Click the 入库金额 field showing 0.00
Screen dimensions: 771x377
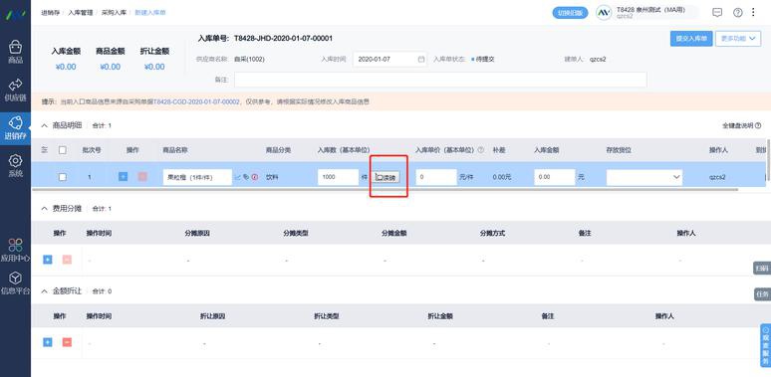(555, 177)
